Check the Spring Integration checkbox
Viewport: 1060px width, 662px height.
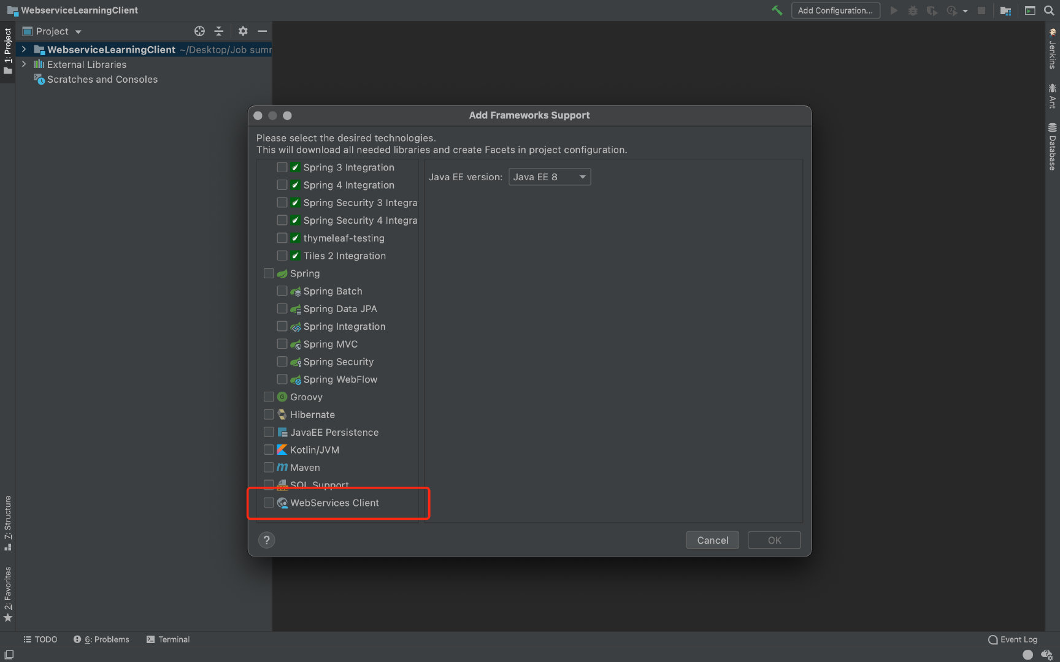(282, 326)
